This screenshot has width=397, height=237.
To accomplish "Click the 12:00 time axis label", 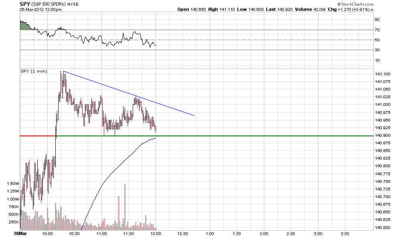I will (x=156, y=233).
